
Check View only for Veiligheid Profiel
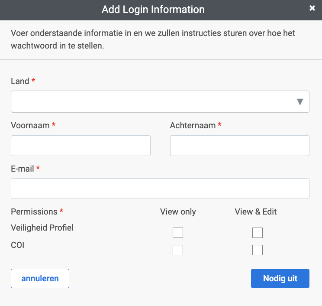178,233
